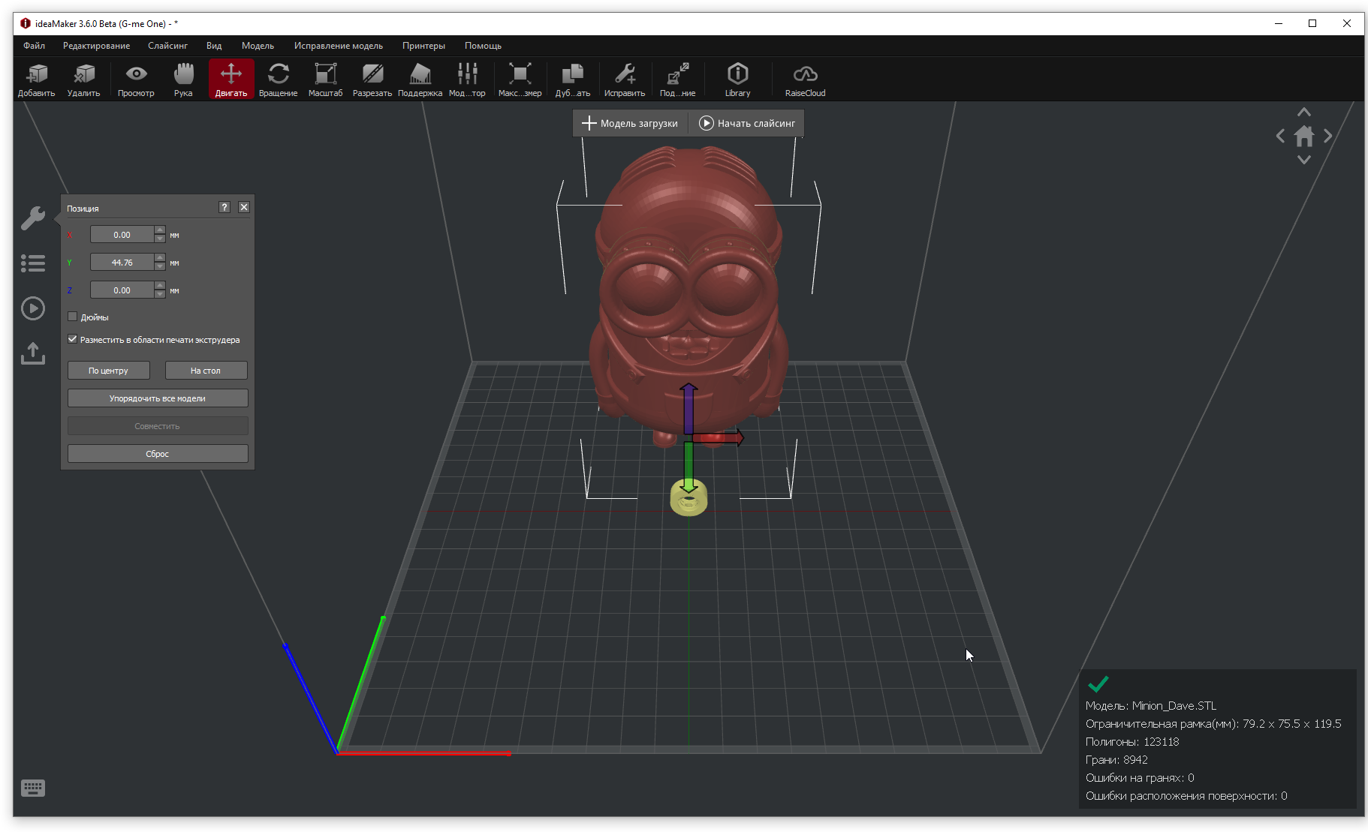Open the Library toolbar icon
This screenshot has height=832, width=1368.
pyautogui.click(x=737, y=80)
